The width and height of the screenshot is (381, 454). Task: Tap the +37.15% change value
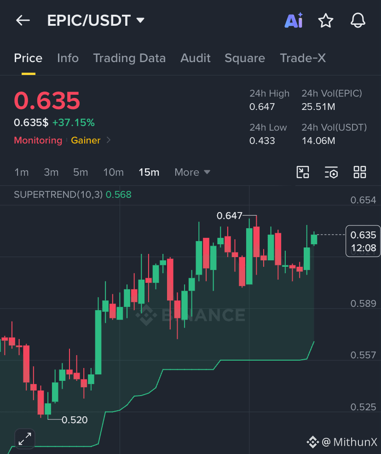point(73,123)
